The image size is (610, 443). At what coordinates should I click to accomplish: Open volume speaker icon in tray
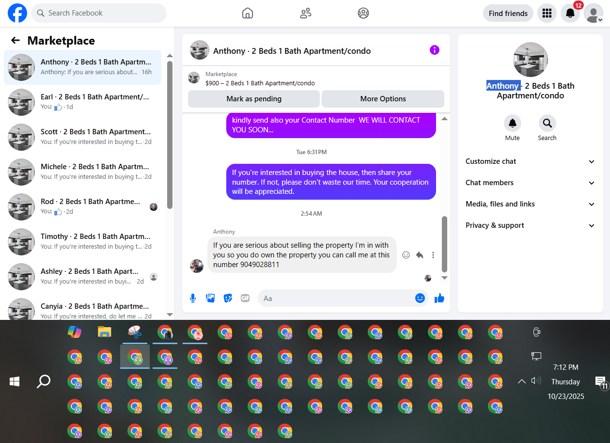pos(536,380)
